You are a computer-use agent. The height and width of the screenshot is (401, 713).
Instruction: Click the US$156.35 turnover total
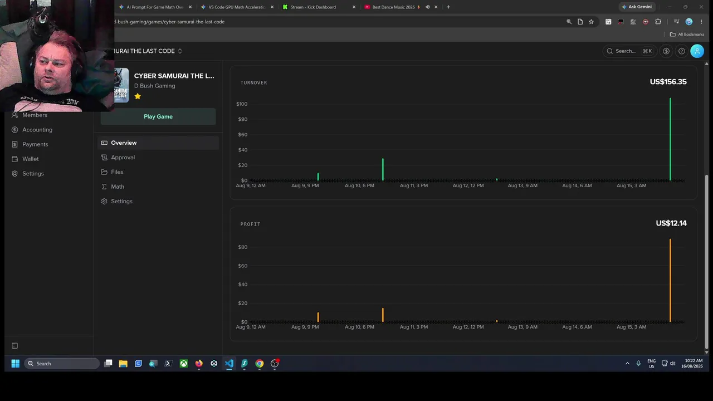tap(668, 82)
